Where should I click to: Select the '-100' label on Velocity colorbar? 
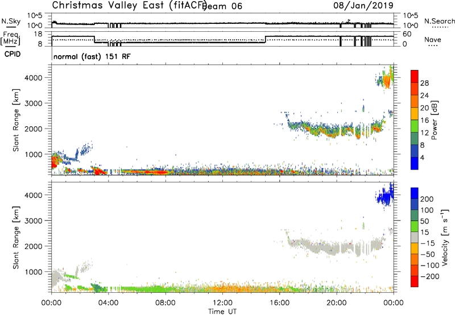[x=430, y=265]
